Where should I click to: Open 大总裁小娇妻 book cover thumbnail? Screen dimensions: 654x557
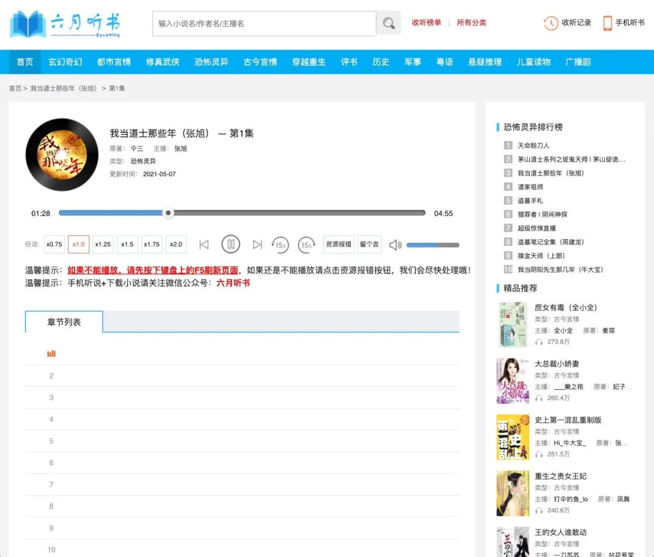(x=513, y=381)
